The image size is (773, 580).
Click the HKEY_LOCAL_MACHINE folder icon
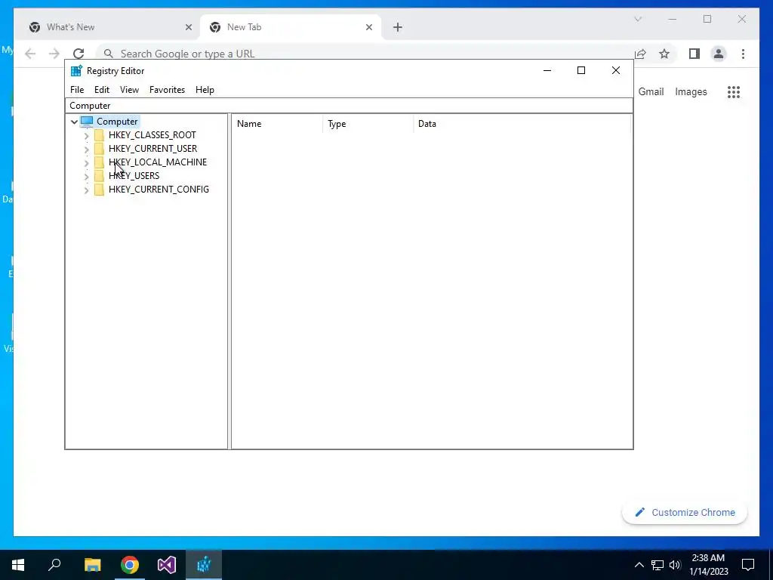coord(99,162)
